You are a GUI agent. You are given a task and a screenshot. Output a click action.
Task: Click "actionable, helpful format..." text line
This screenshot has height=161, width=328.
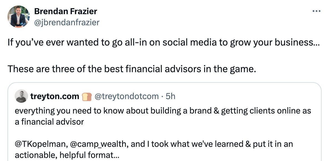point(67,155)
